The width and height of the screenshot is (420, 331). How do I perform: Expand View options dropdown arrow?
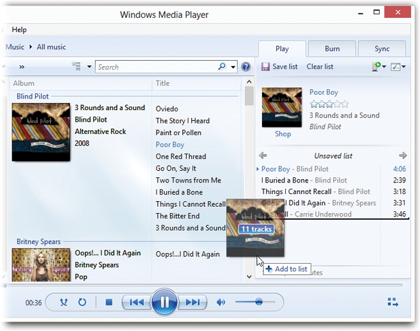pos(89,67)
